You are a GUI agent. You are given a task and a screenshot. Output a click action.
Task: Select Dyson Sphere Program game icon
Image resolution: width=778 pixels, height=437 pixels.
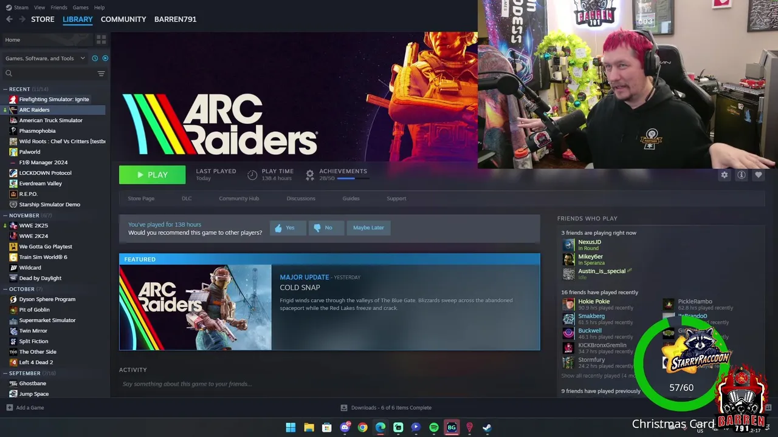tap(13, 299)
